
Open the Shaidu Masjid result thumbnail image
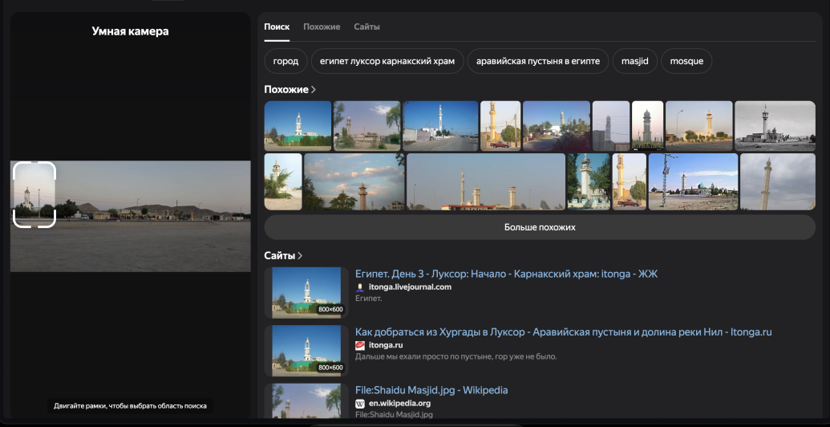306,401
